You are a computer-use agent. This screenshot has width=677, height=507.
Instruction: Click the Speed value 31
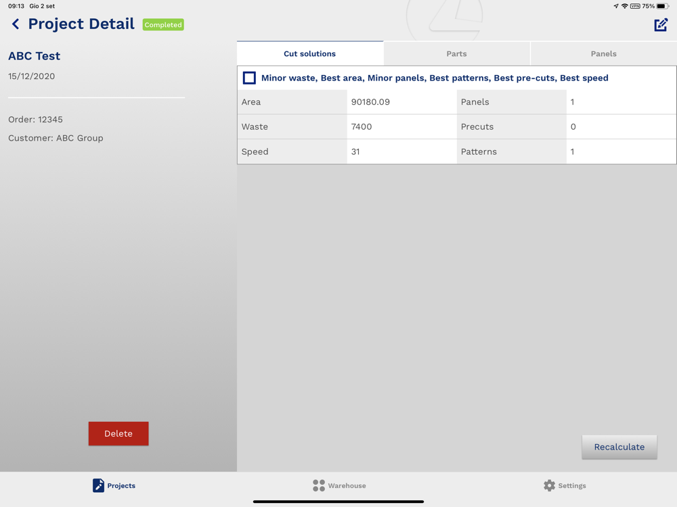click(x=355, y=151)
